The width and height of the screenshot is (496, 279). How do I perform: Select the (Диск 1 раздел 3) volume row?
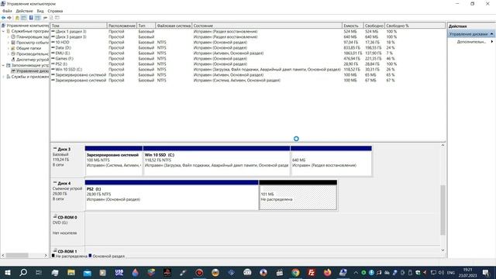pos(225,31)
